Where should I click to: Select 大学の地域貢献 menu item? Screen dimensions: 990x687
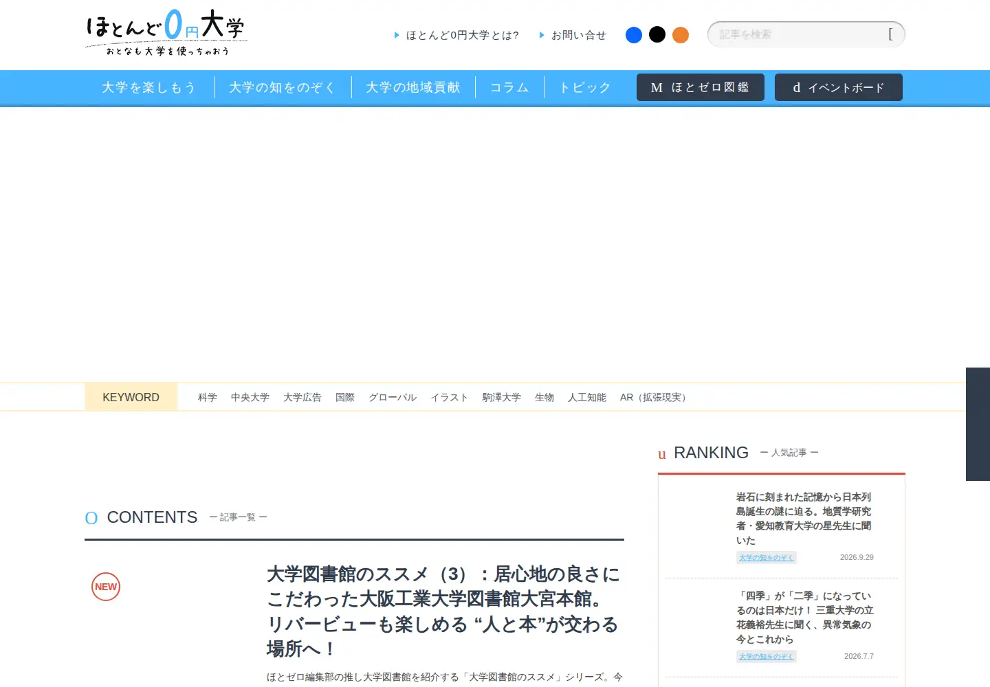point(413,87)
